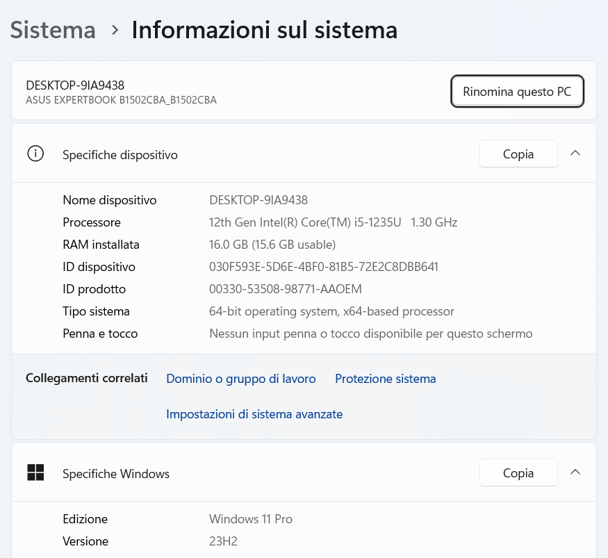This screenshot has width=608, height=558.
Task: Click the Informazioni sul sistema page title
Action: (265, 30)
